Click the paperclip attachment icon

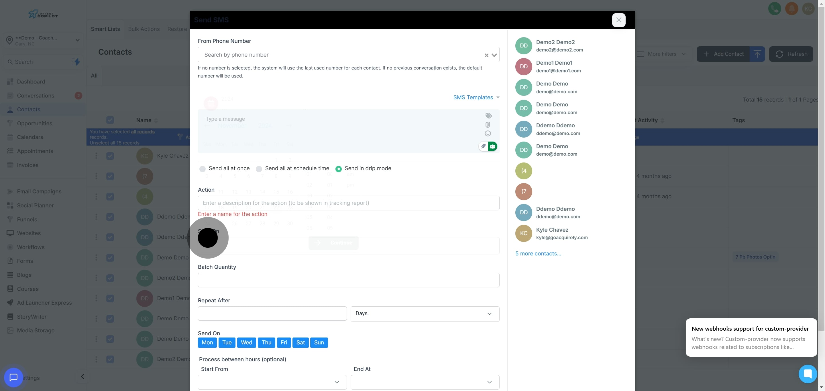click(x=488, y=125)
